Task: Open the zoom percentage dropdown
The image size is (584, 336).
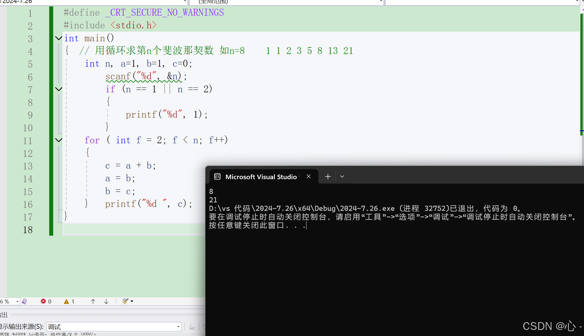Action: [x=17, y=301]
